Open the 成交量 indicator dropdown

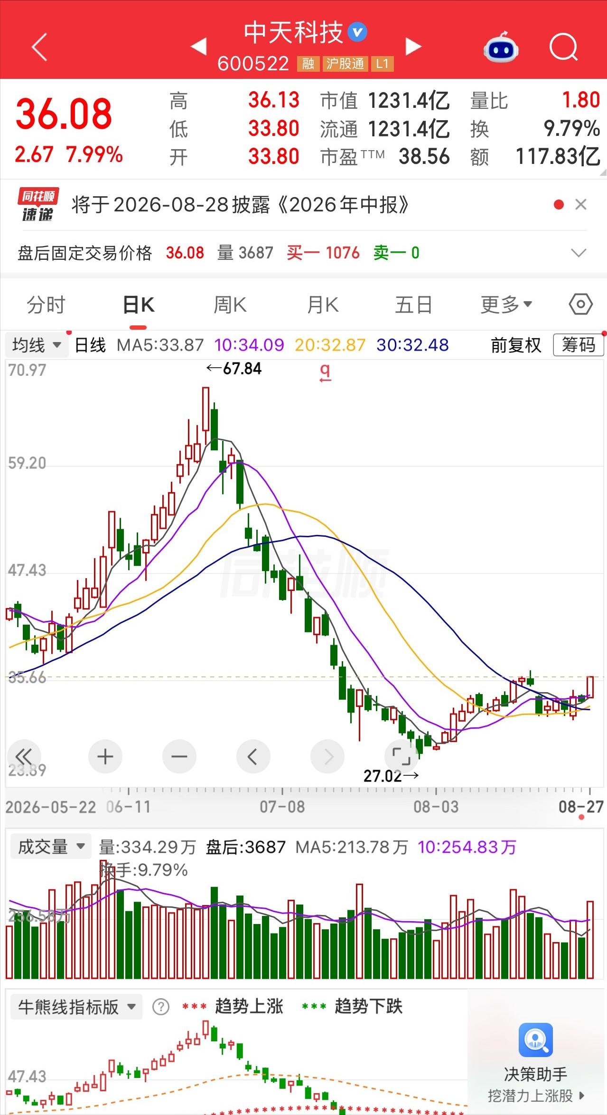point(50,846)
